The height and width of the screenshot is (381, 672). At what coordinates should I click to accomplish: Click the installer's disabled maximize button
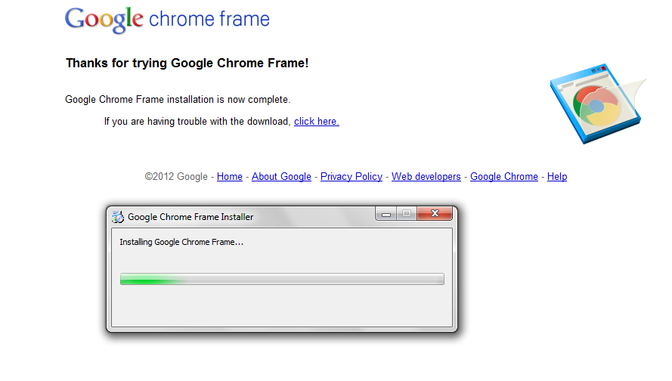click(x=406, y=215)
